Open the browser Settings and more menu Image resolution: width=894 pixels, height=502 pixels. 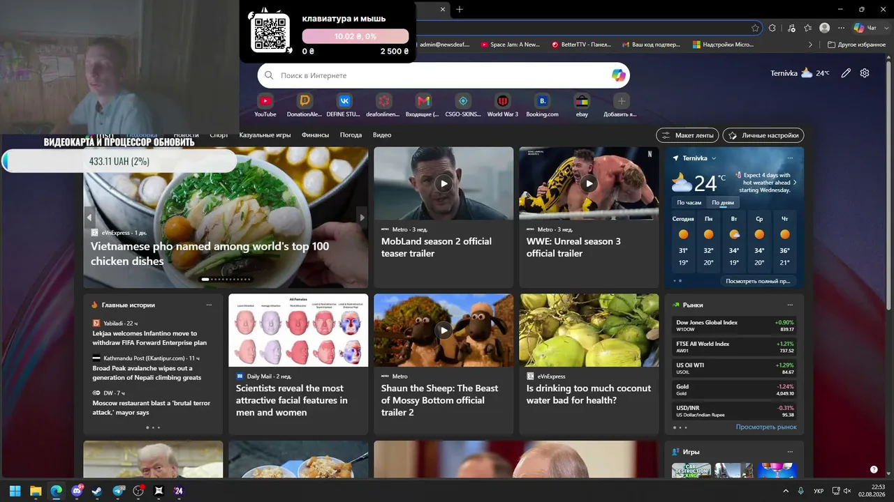click(841, 28)
